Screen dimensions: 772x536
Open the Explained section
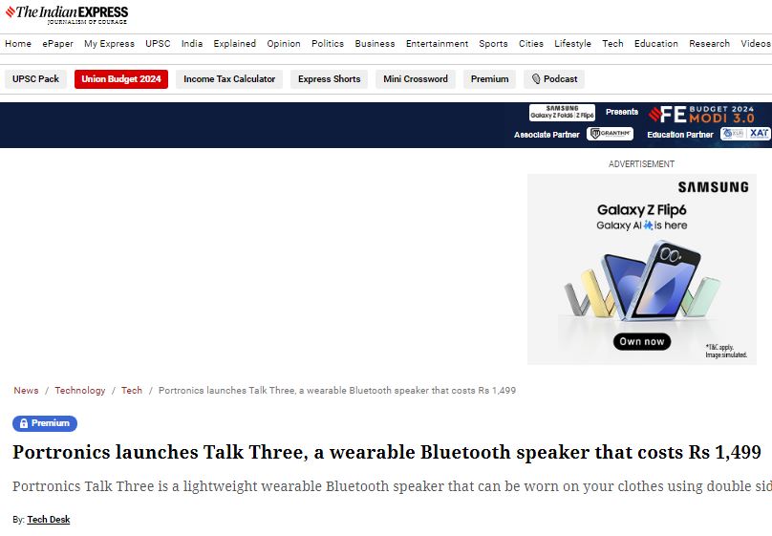click(235, 43)
